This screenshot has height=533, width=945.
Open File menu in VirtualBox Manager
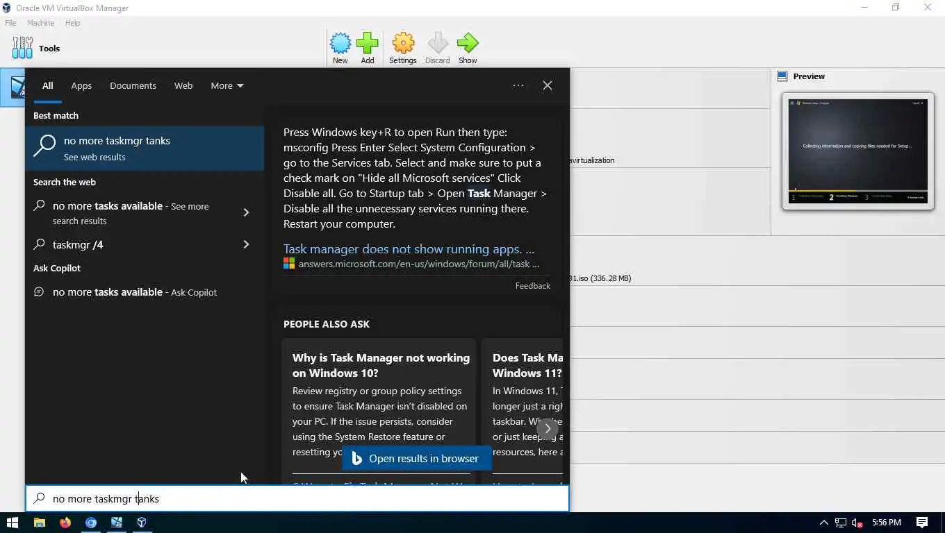click(10, 23)
